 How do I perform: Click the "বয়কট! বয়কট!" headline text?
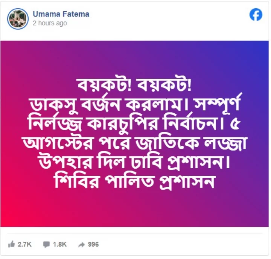(x=134, y=85)
